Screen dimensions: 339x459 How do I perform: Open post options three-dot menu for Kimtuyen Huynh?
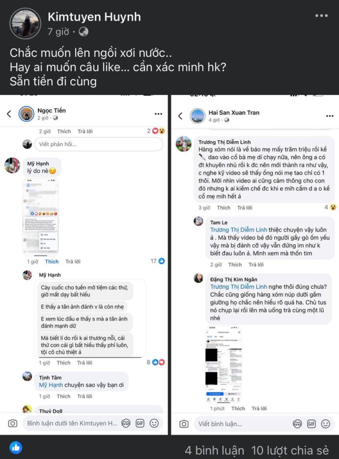[x=321, y=16]
